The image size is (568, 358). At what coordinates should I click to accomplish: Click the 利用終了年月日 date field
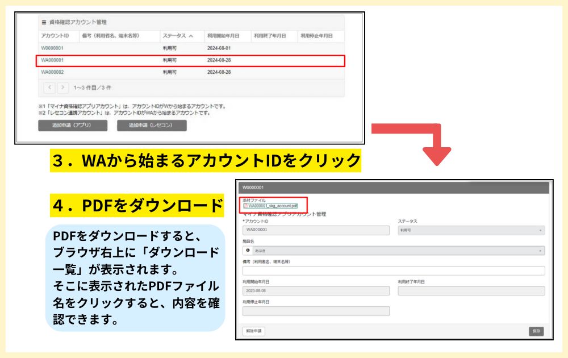[471, 291]
